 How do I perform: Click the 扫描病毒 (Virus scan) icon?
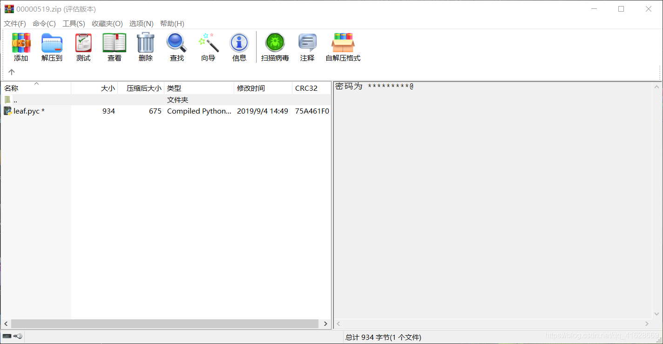coord(275,43)
